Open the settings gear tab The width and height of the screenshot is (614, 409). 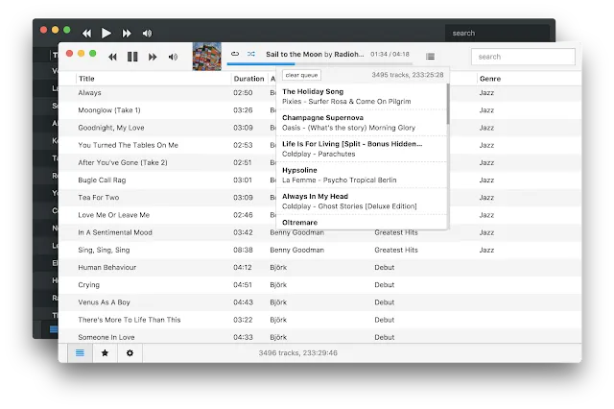pyautogui.click(x=130, y=353)
